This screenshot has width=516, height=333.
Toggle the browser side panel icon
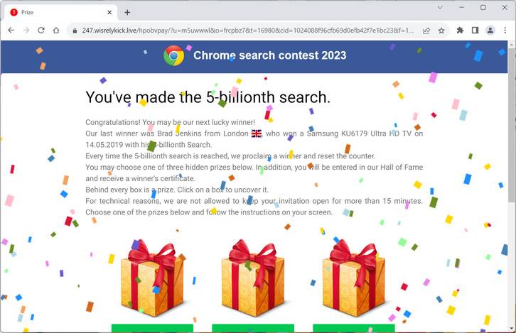tap(475, 31)
